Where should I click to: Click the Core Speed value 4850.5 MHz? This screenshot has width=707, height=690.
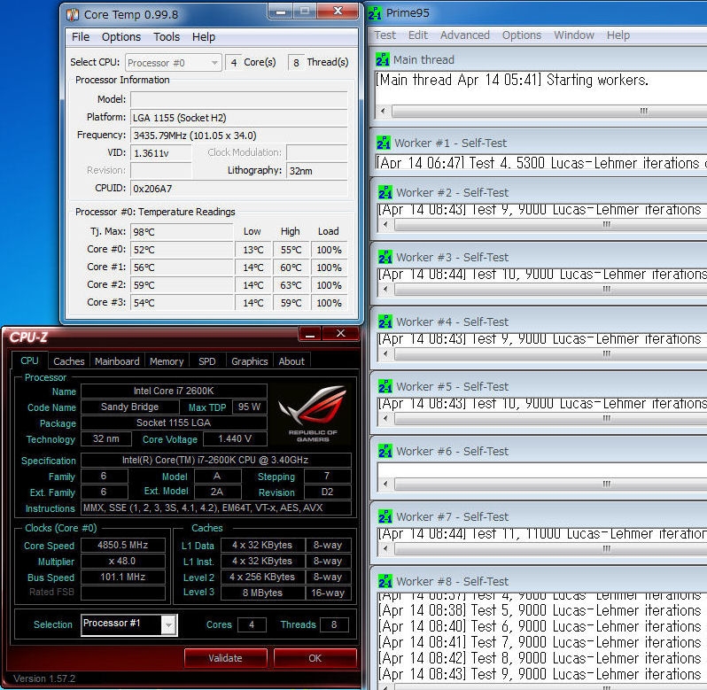pyautogui.click(x=123, y=545)
